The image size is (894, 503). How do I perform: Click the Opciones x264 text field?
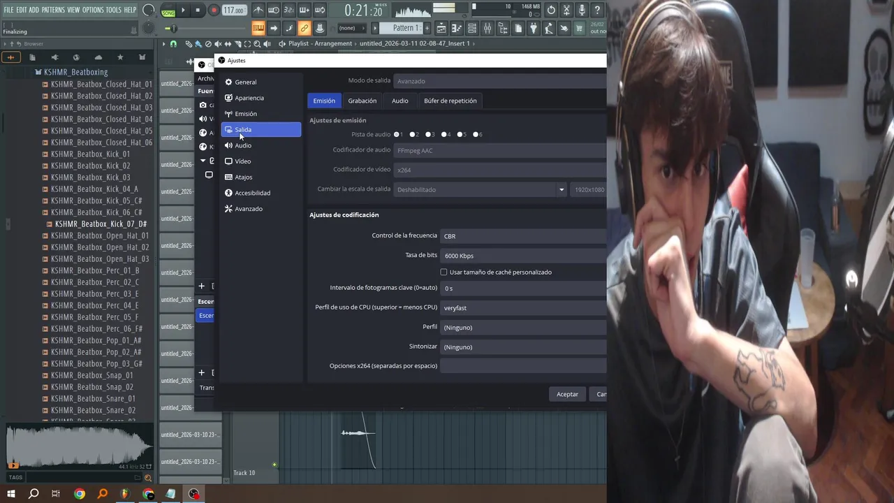click(523, 366)
